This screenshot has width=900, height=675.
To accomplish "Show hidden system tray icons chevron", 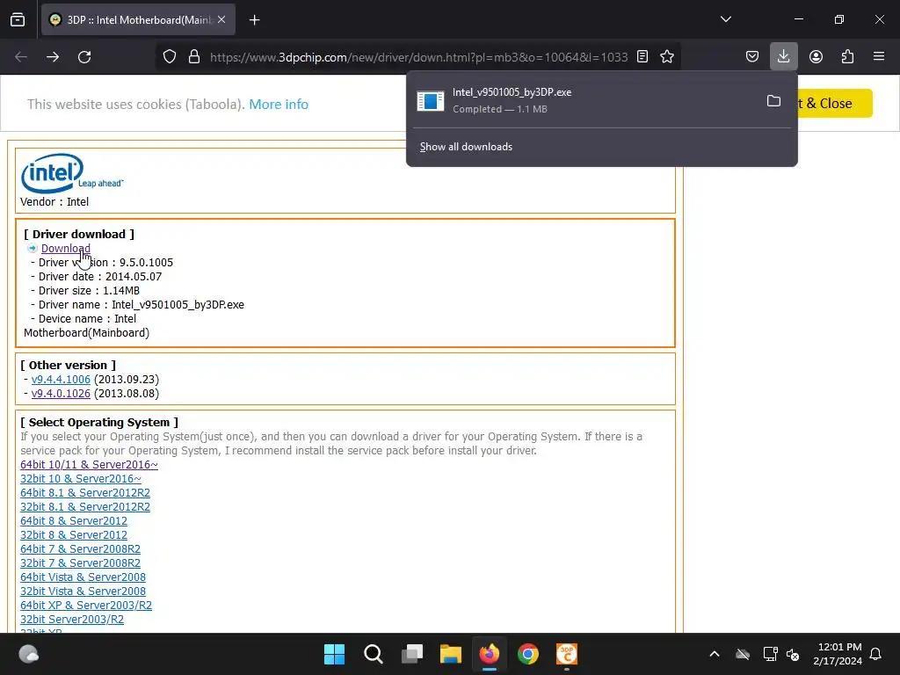I will click(x=715, y=654).
